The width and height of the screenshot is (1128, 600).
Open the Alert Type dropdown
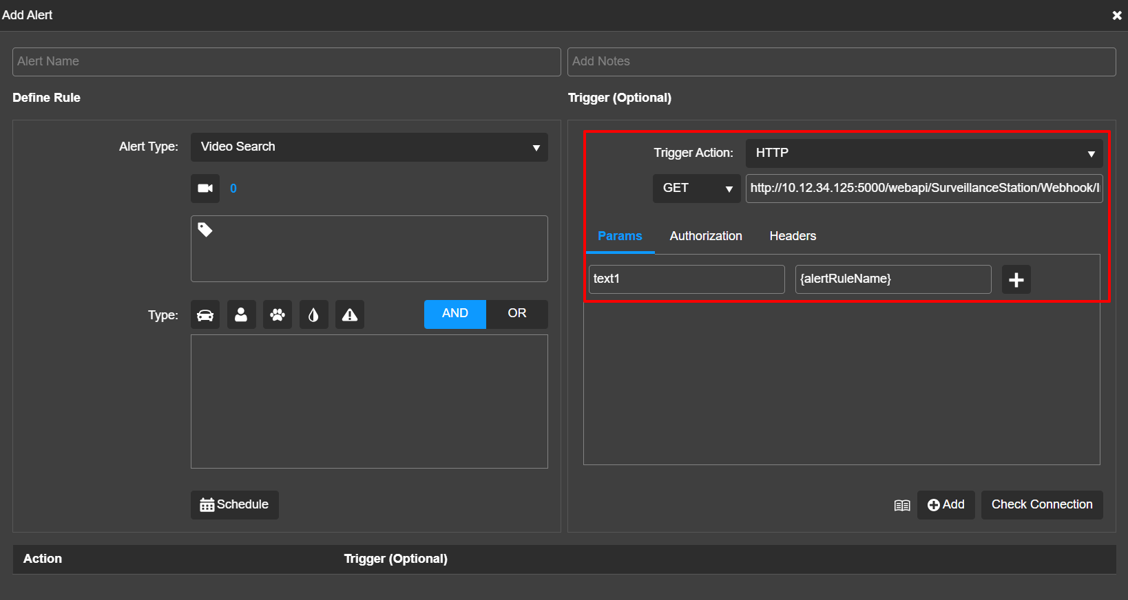pyautogui.click(x=369, y=147)
